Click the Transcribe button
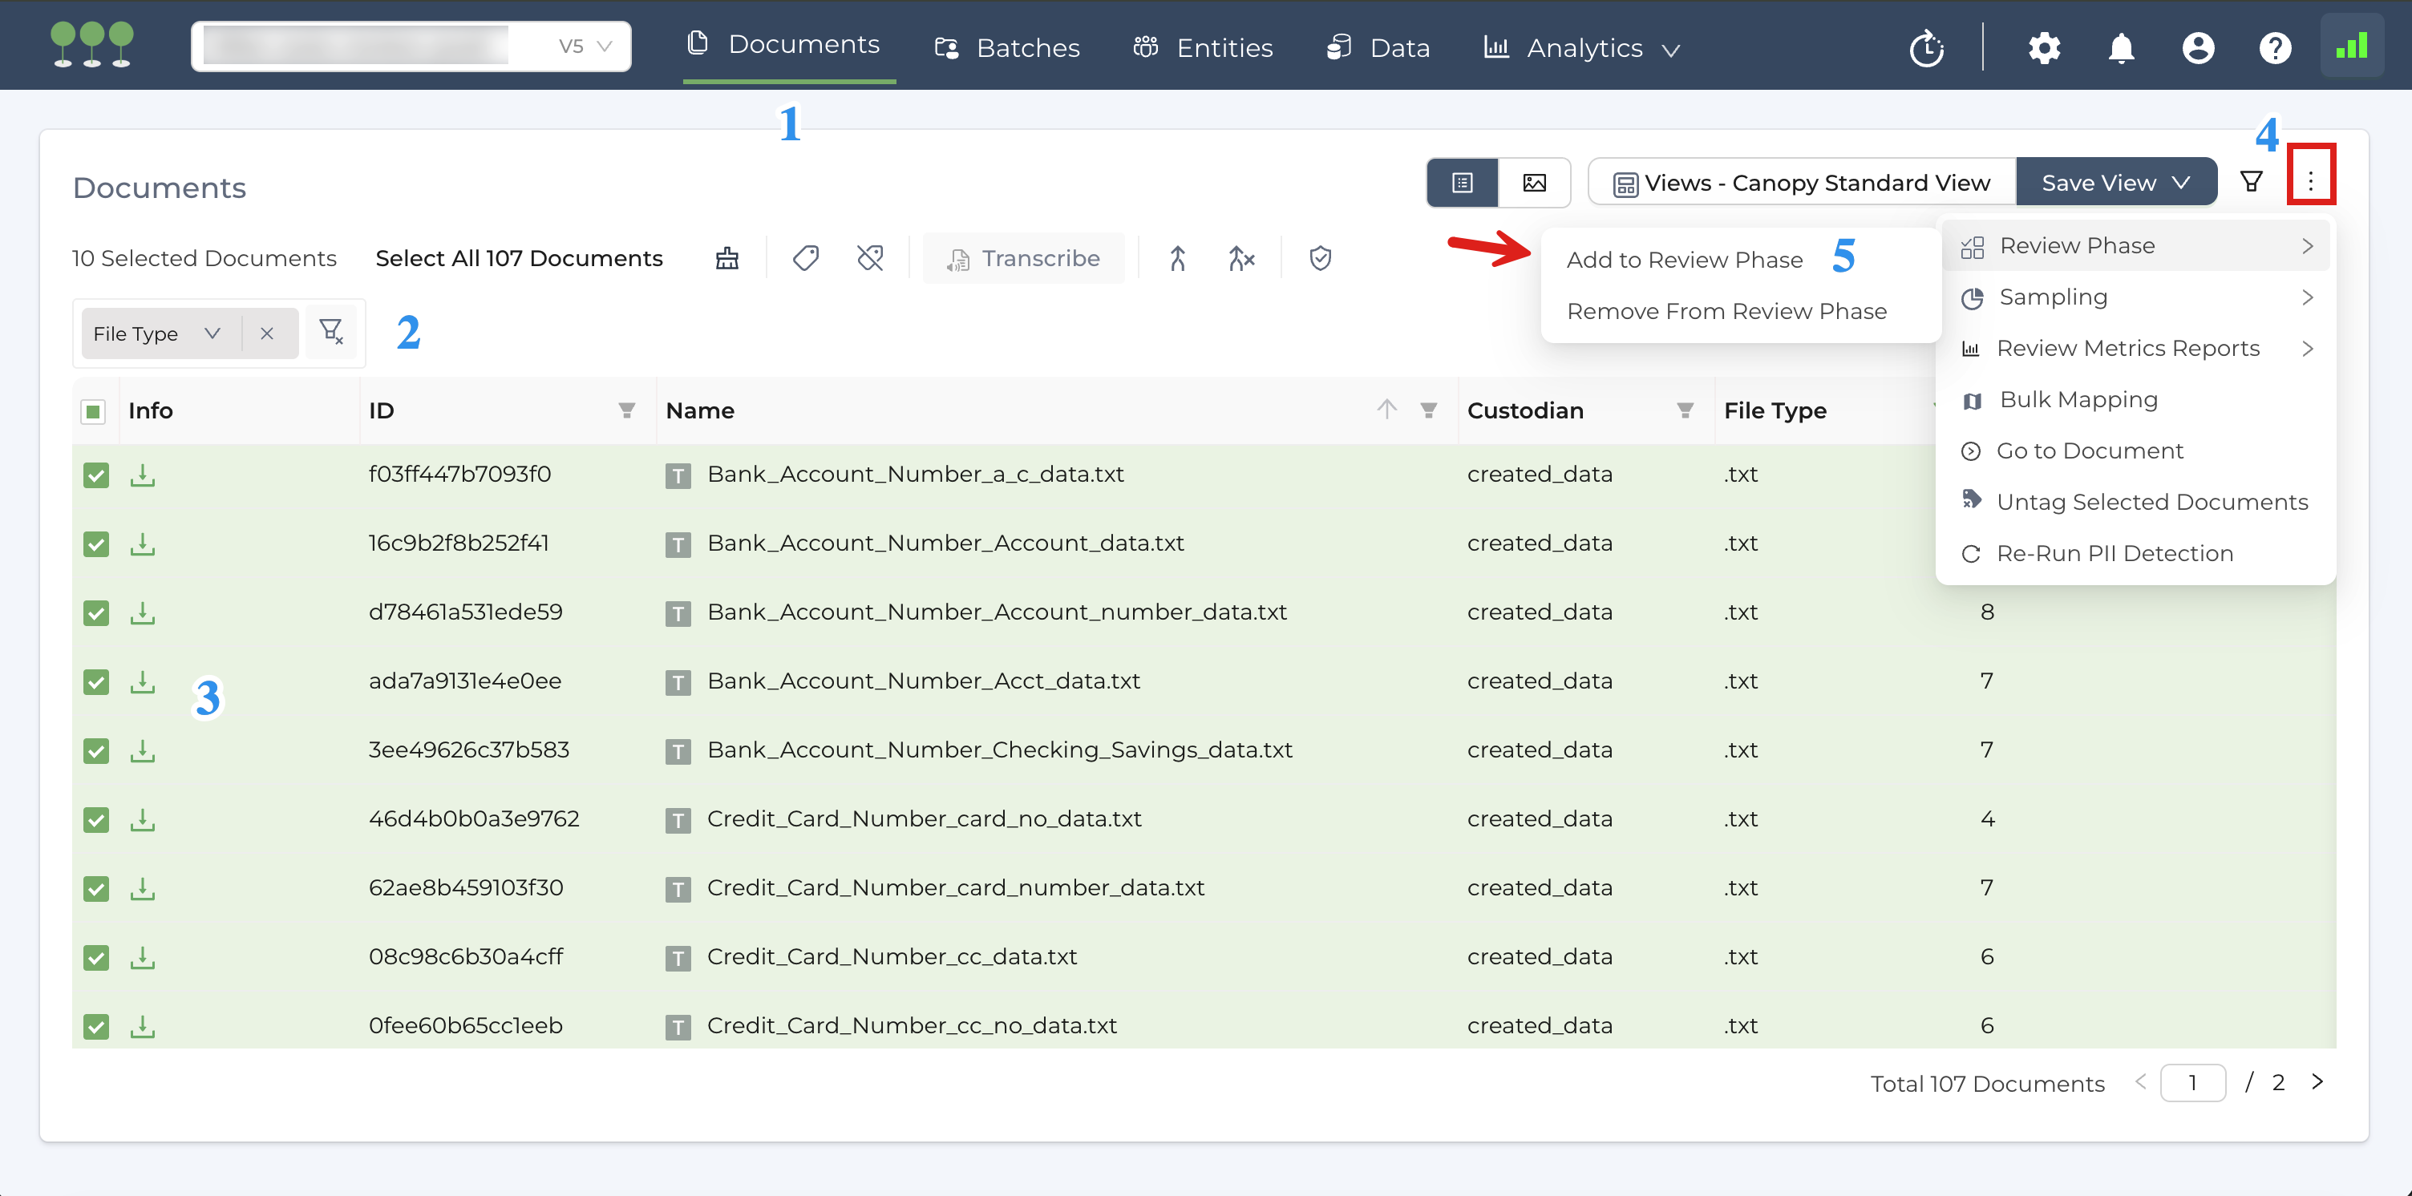The height and width of the screenshot is (1196, 2412). tap(1023, 258)
